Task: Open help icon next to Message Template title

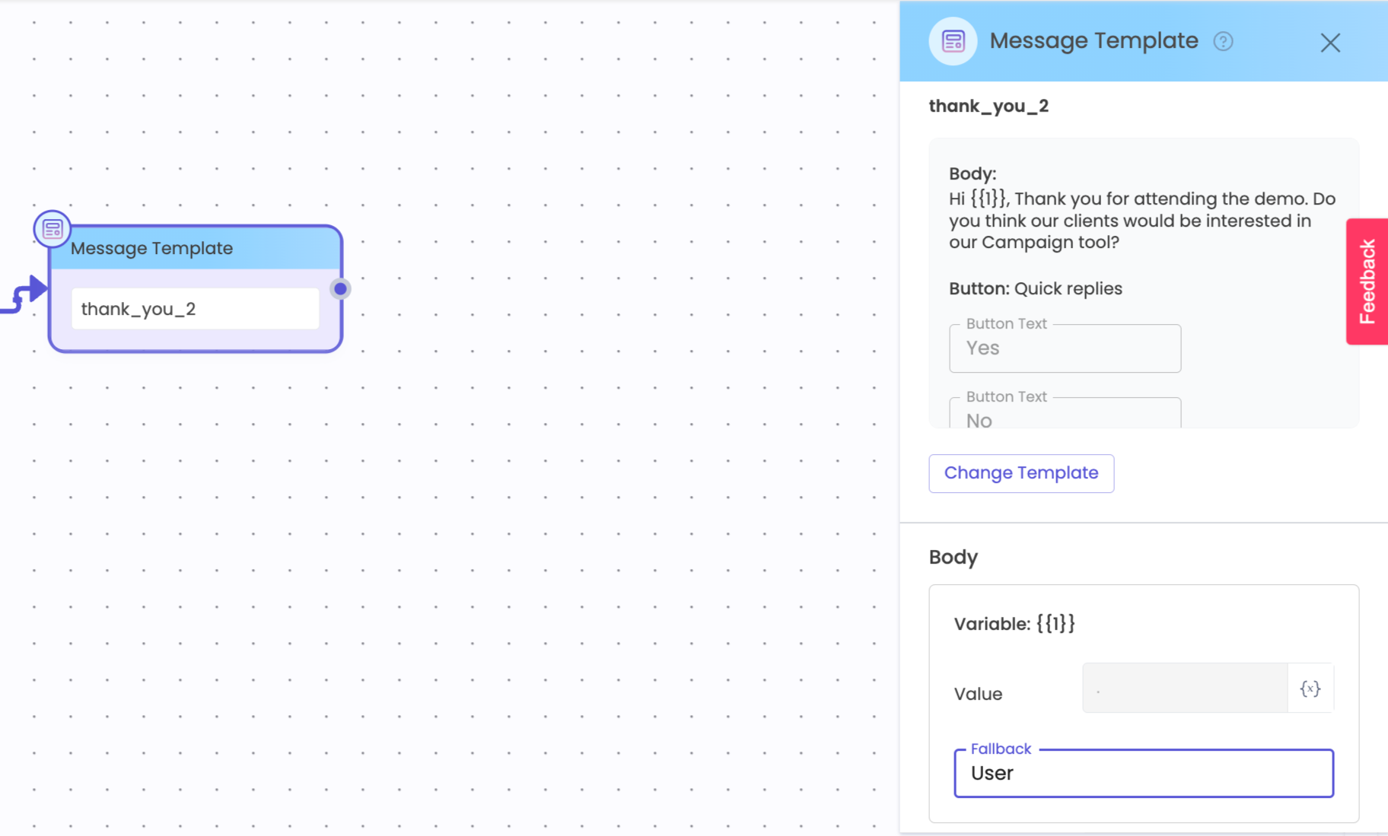Action: click(x=1223, y=41)
